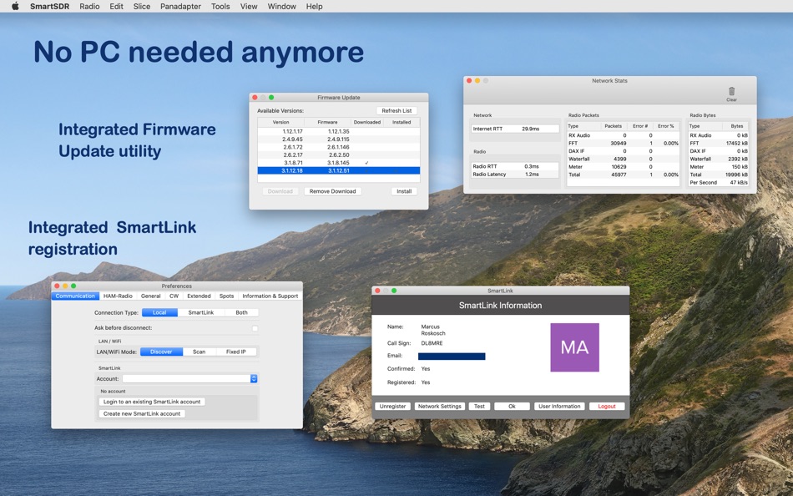Viewport: 793px width, 496px height.
Task: Select firmware version 1.12.1.17 row
Action: tap(338, 131)
